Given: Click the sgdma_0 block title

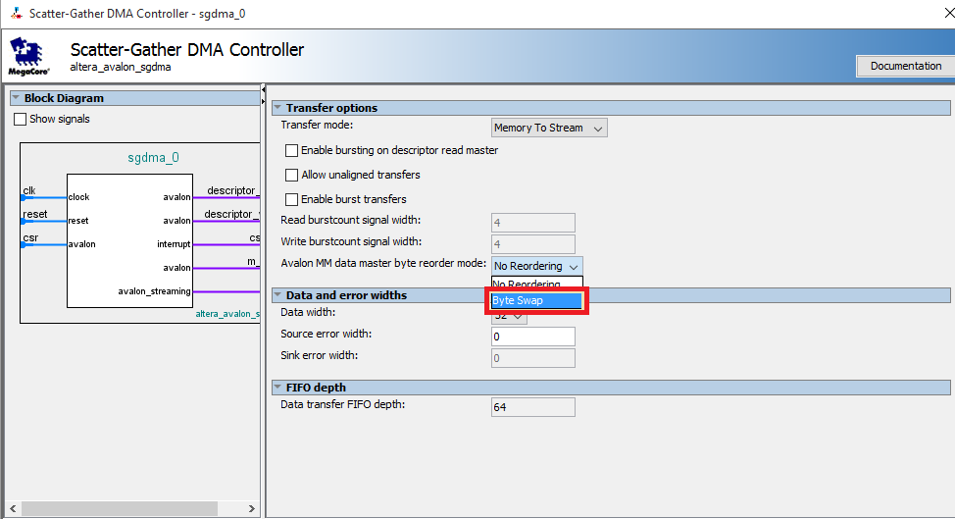Looking at the screenshot, I should pyautogui.click(x=154, y=158).
